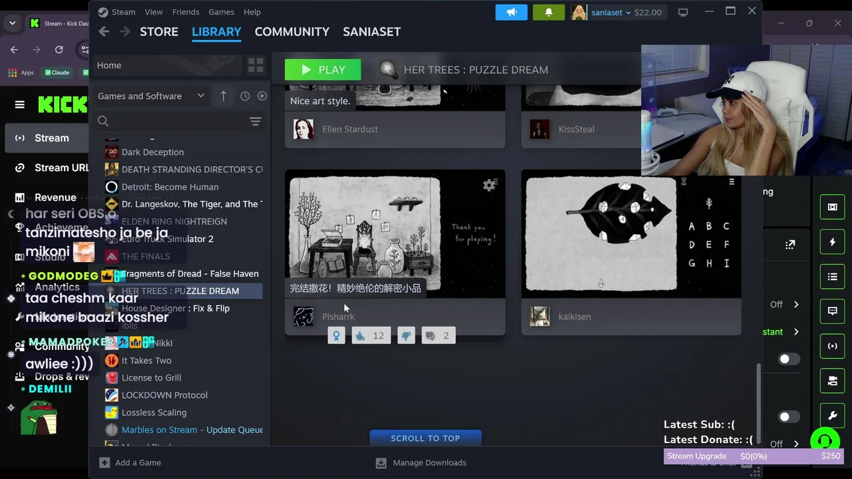852x479 pixels.
Task: Show recent games clock filter
Action: point(245,96)
